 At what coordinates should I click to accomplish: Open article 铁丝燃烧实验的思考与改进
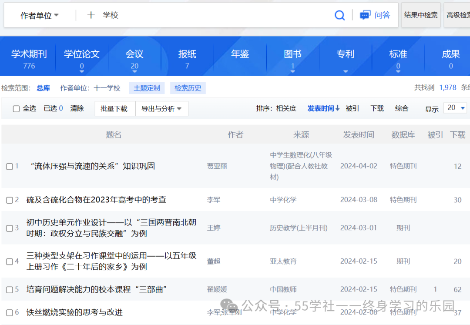click(74, 312)
